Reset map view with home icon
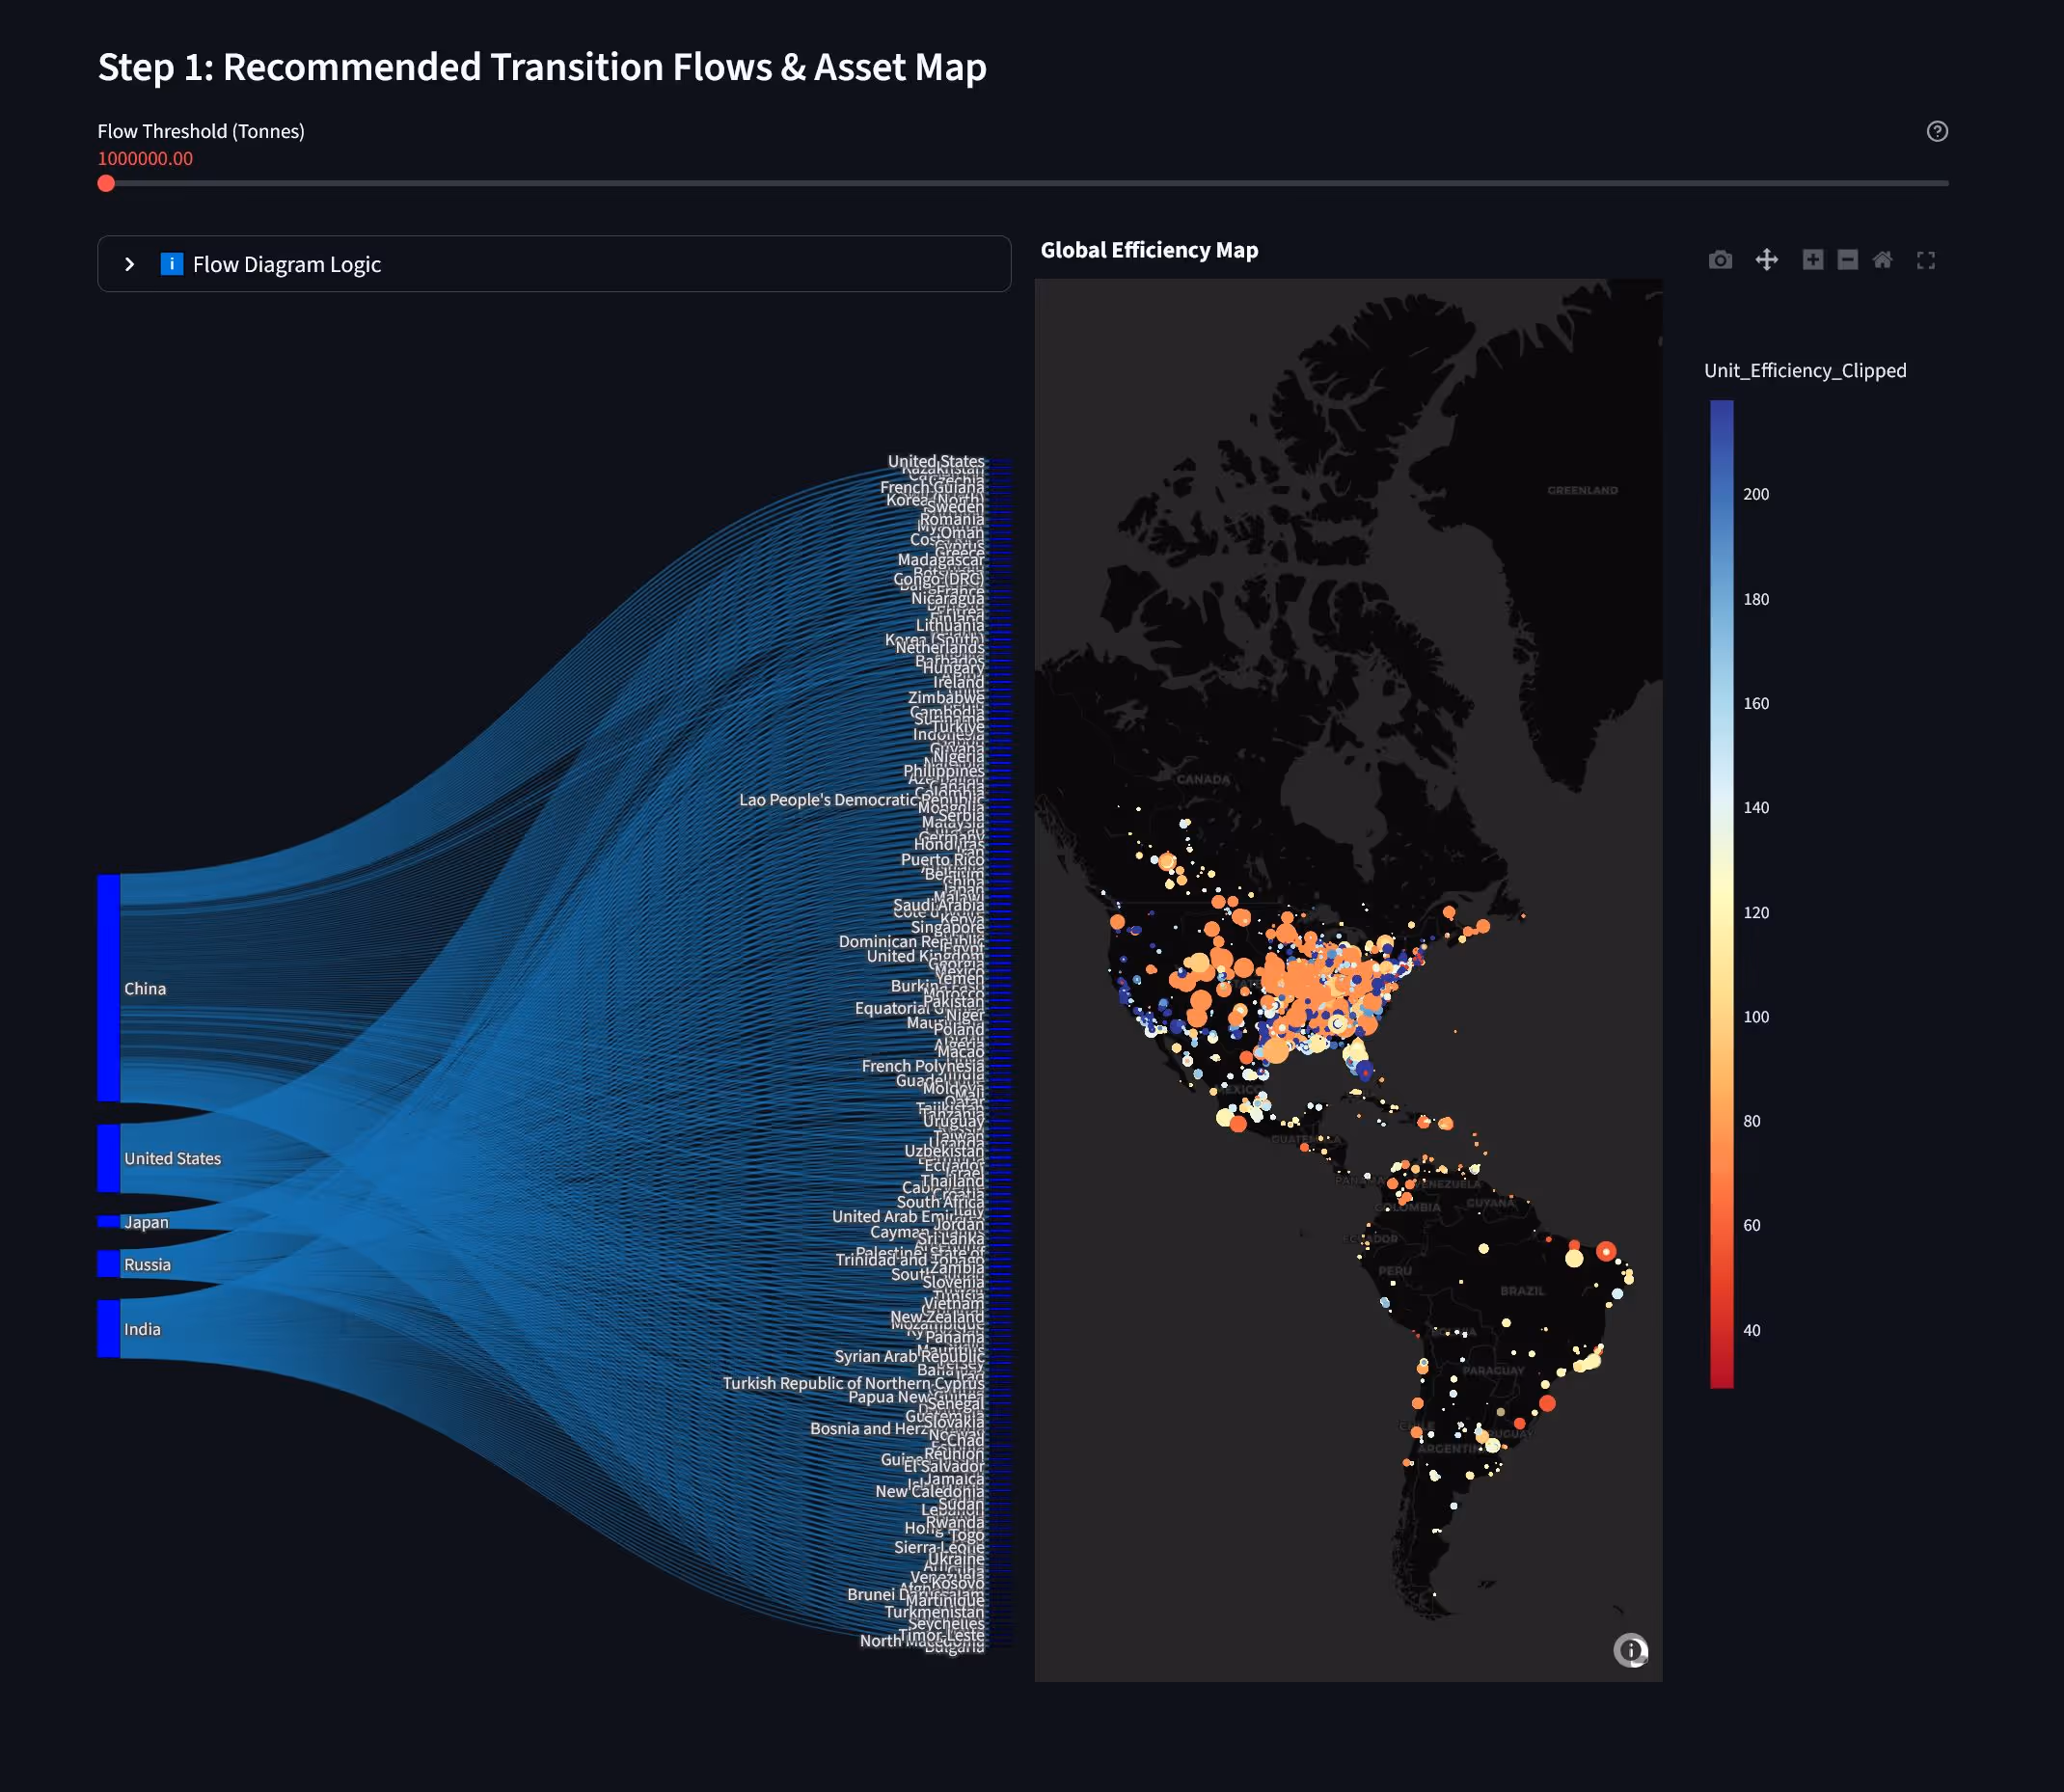This screenshot has width=2064, height=1792. click(1883, 260)
